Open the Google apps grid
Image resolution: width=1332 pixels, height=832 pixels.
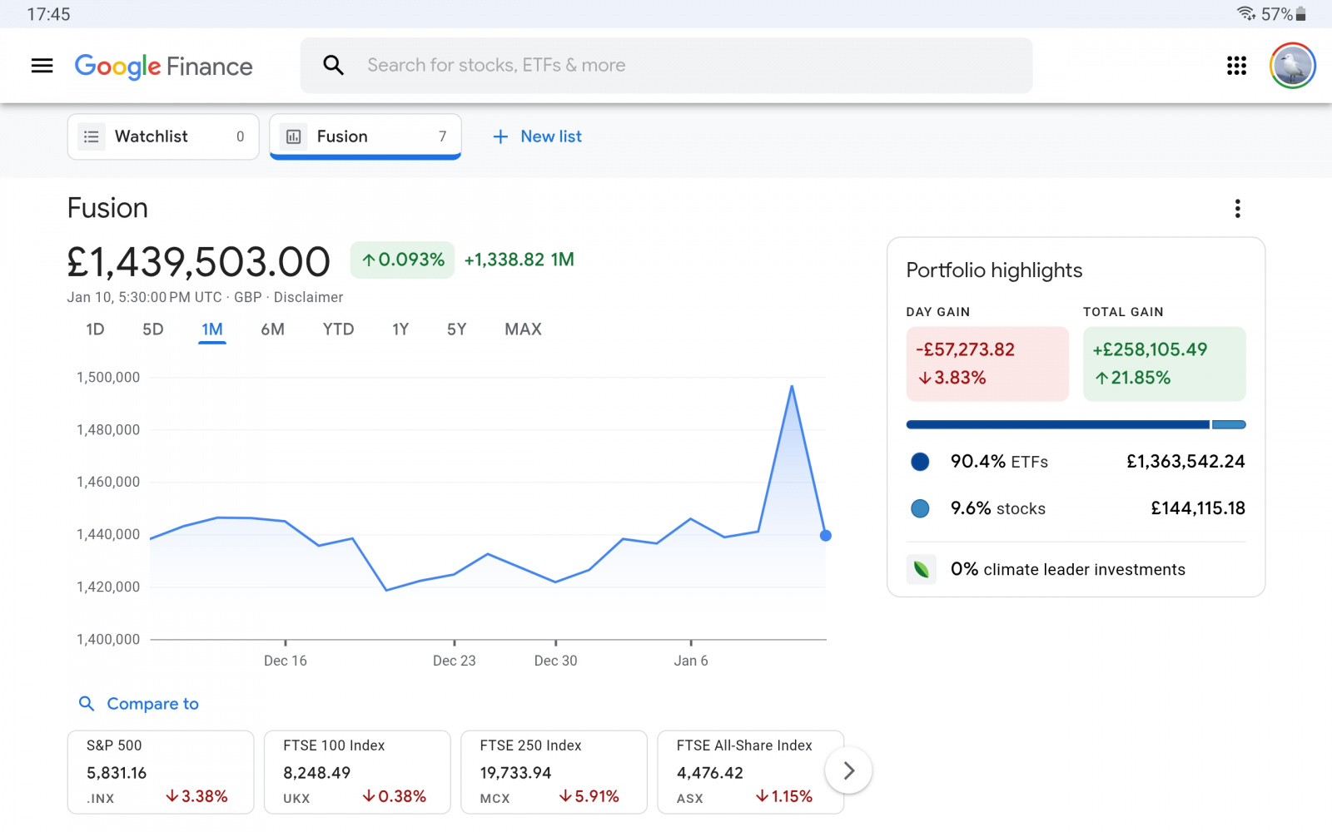[x=1236, y=66]
